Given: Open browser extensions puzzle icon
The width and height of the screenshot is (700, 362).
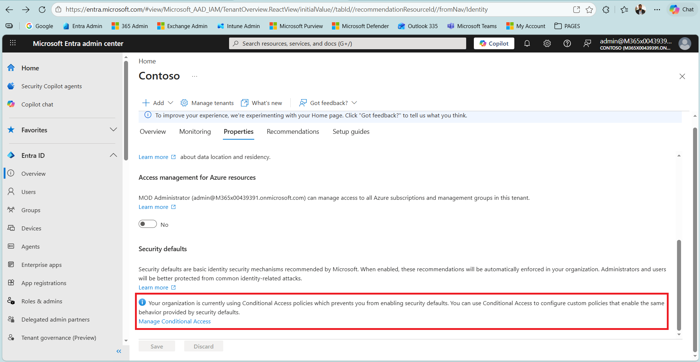Looking at the screenshot, I should 606,9.
